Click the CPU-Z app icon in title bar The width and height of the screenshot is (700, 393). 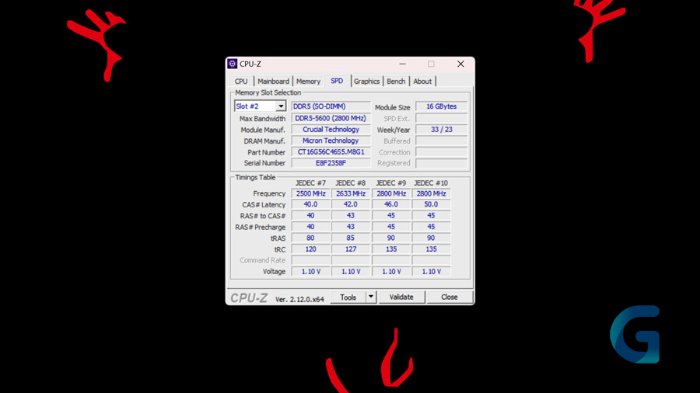pos(232,64)
